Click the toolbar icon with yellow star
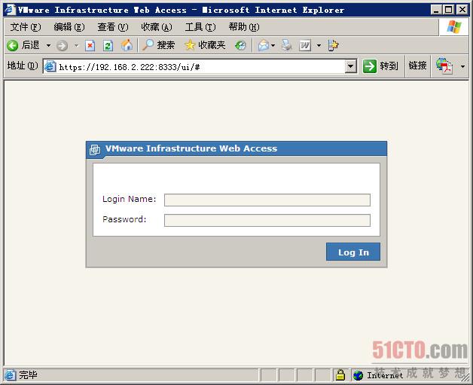 click(334, 45)
